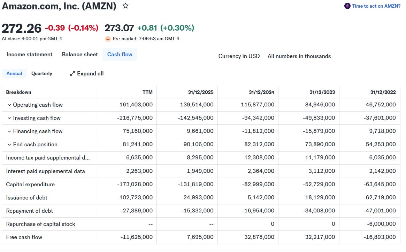Click Repayment of debt value -15,332,000

point(197,210)
